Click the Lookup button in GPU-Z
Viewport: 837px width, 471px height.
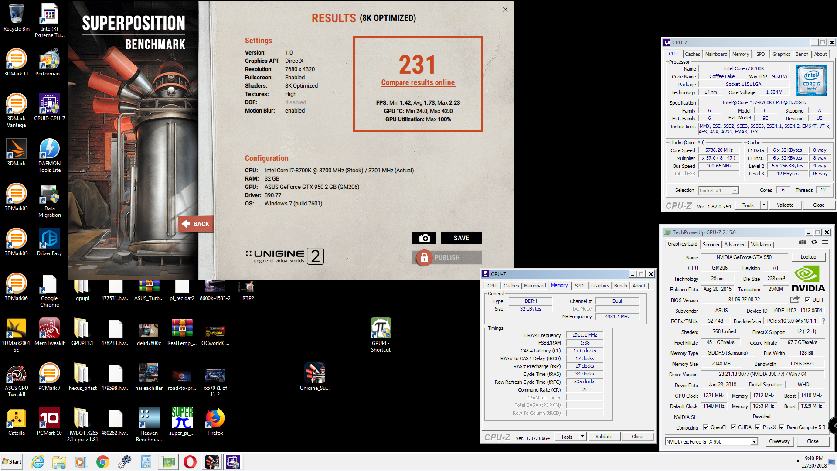click(x=808, y=257)
